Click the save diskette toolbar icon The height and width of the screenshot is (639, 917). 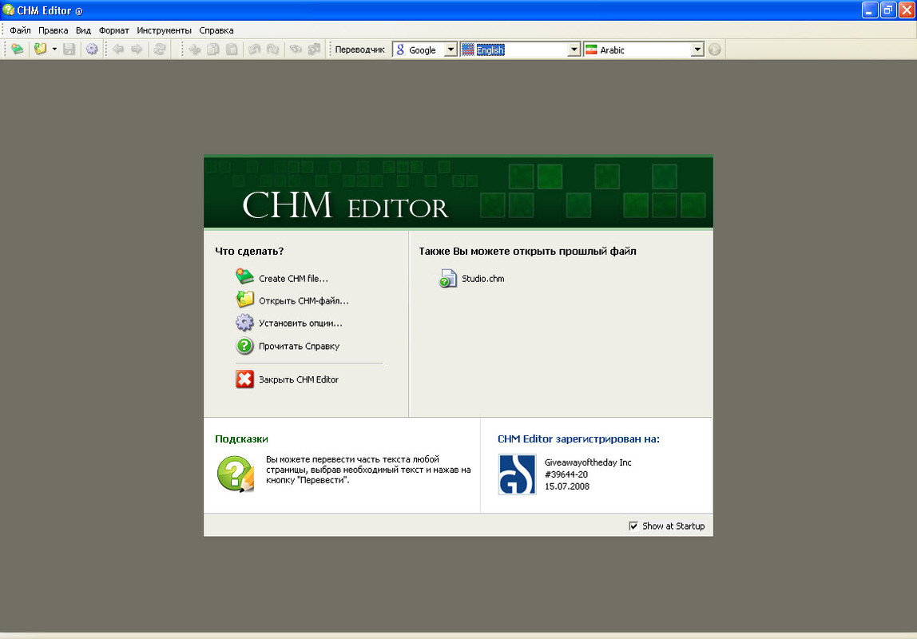tap(69, 50)
